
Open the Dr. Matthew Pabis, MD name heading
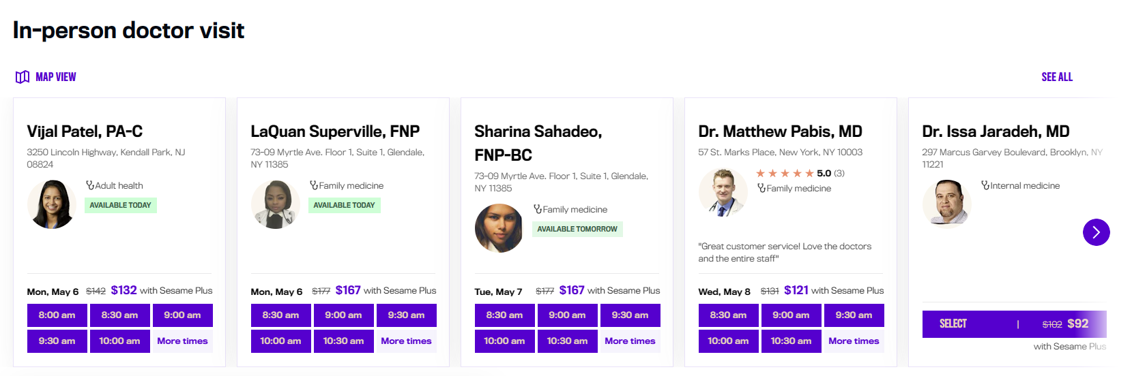coord(780,131)
